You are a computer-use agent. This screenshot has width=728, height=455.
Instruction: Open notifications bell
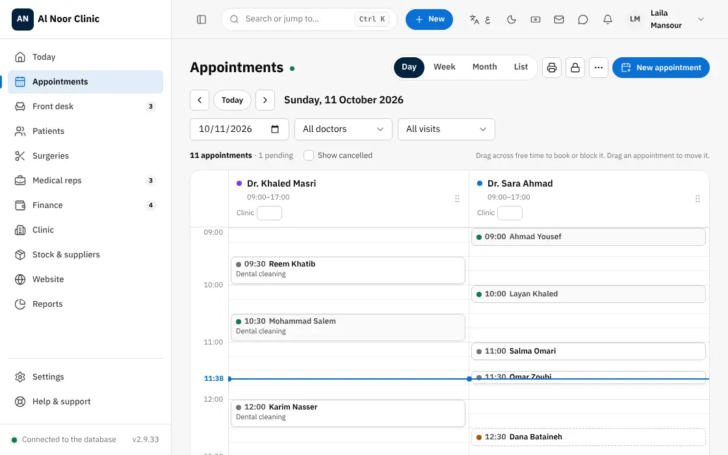[x=607, y=19]
